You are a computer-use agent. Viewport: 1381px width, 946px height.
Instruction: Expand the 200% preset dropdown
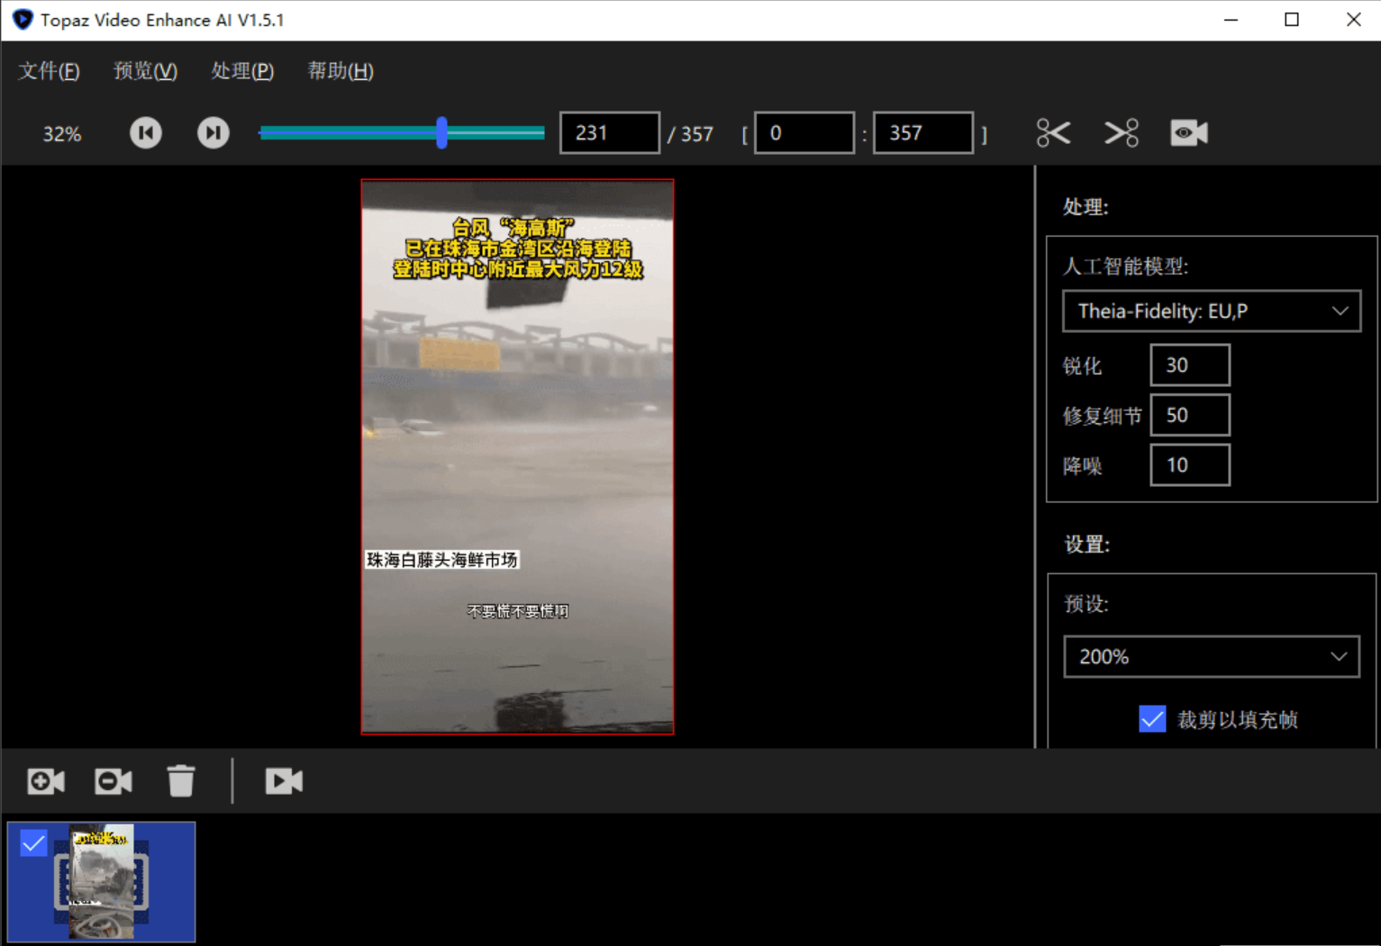[1211, 657]
